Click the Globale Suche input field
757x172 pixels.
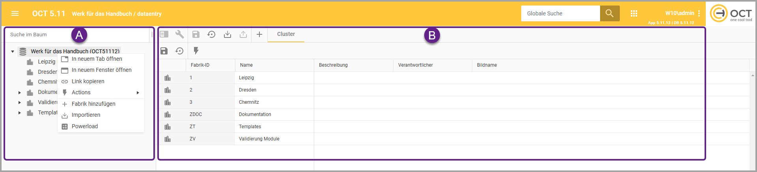point(560,13)
